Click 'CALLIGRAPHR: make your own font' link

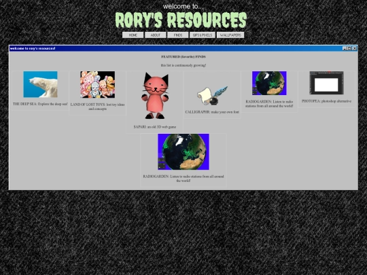tap(212, 112)
